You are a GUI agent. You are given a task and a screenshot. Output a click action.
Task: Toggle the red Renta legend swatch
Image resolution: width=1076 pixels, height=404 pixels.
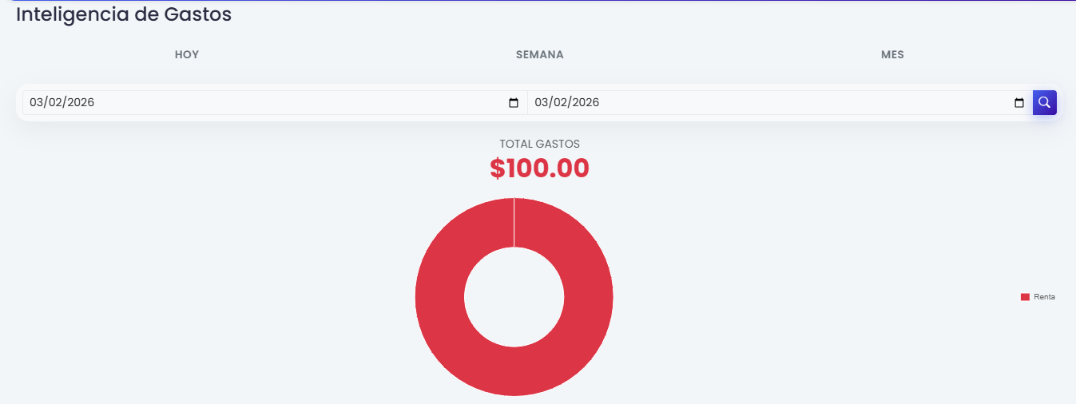click(1025, 297)
